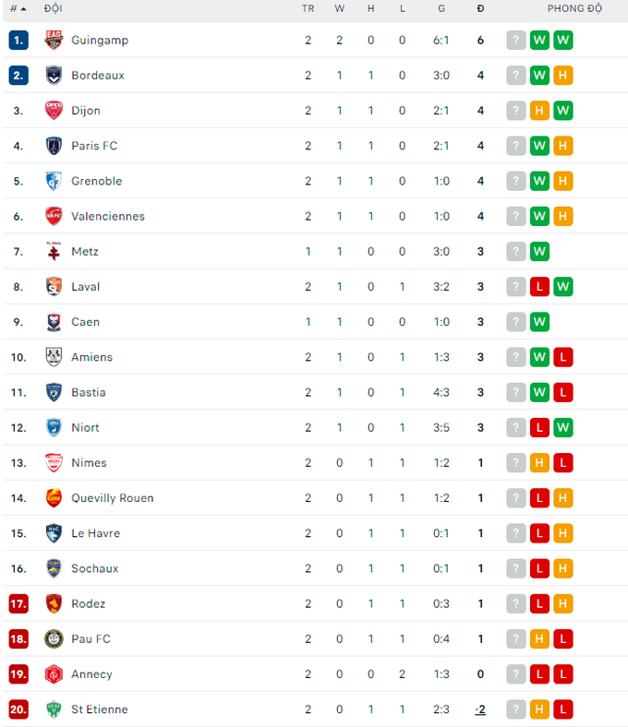Image resolution: width=628 pixels, height=727 pixels.
Task: Click the ĐỘI team column header
Action: (x=54, y=9)
